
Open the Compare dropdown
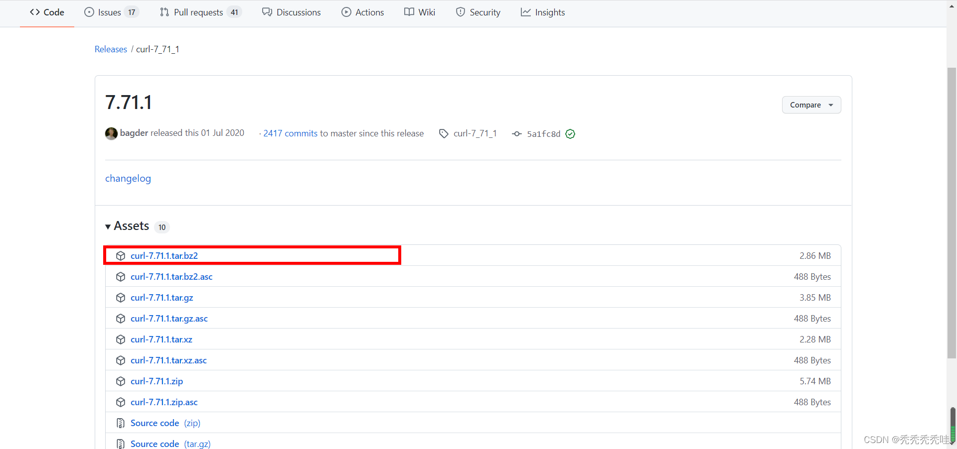[811, 105]
